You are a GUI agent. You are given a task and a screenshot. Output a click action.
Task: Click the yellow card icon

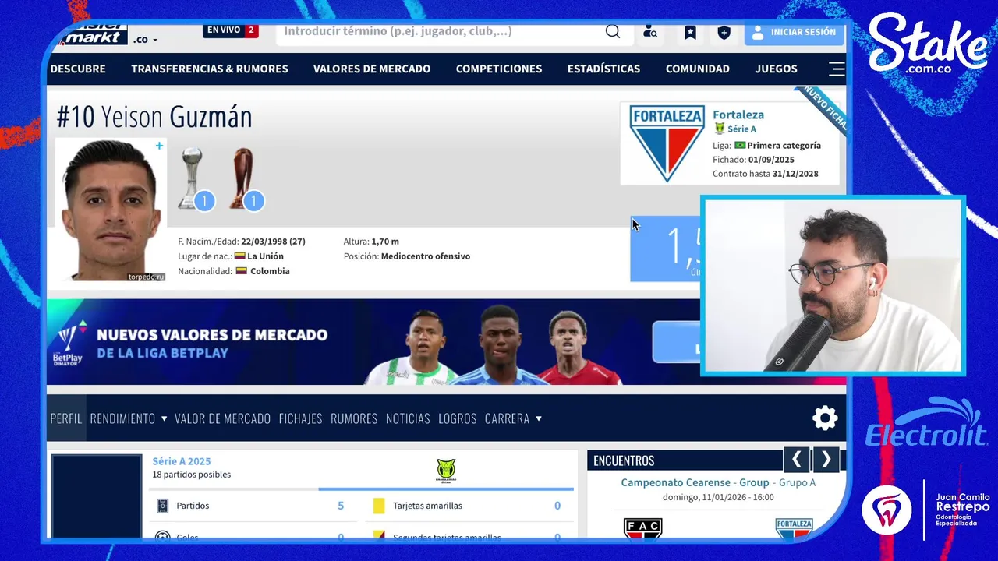379,506
